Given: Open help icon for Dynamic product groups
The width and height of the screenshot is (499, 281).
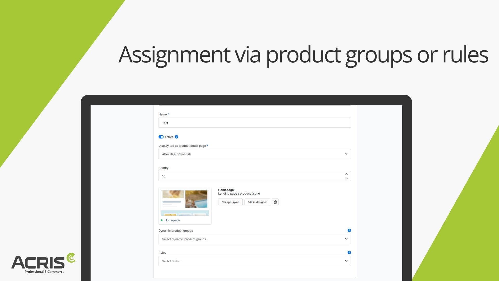Looking at the screenshot, I should (x=349, y=230).
